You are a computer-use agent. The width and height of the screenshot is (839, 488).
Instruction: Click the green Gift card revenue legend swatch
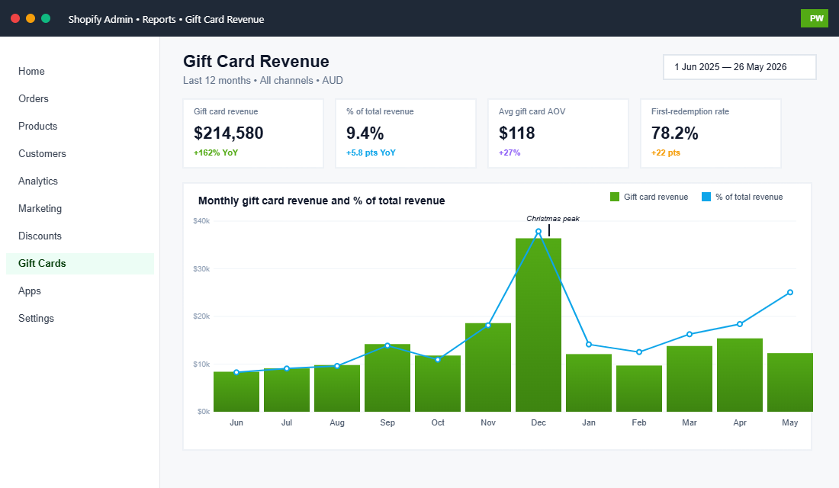tap(614, 197)
